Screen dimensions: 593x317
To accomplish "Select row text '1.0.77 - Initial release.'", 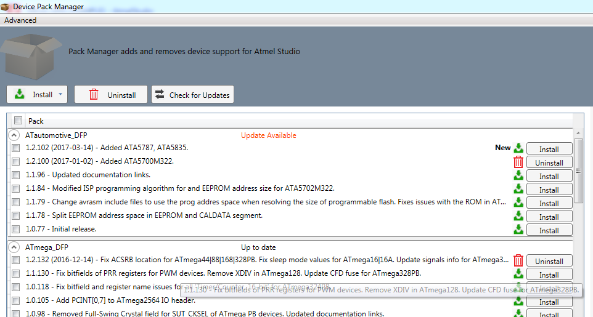I will [61, 228].
